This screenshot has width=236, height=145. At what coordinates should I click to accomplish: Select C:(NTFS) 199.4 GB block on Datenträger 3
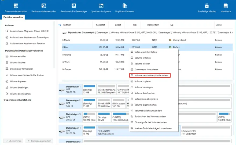[121, 117]
